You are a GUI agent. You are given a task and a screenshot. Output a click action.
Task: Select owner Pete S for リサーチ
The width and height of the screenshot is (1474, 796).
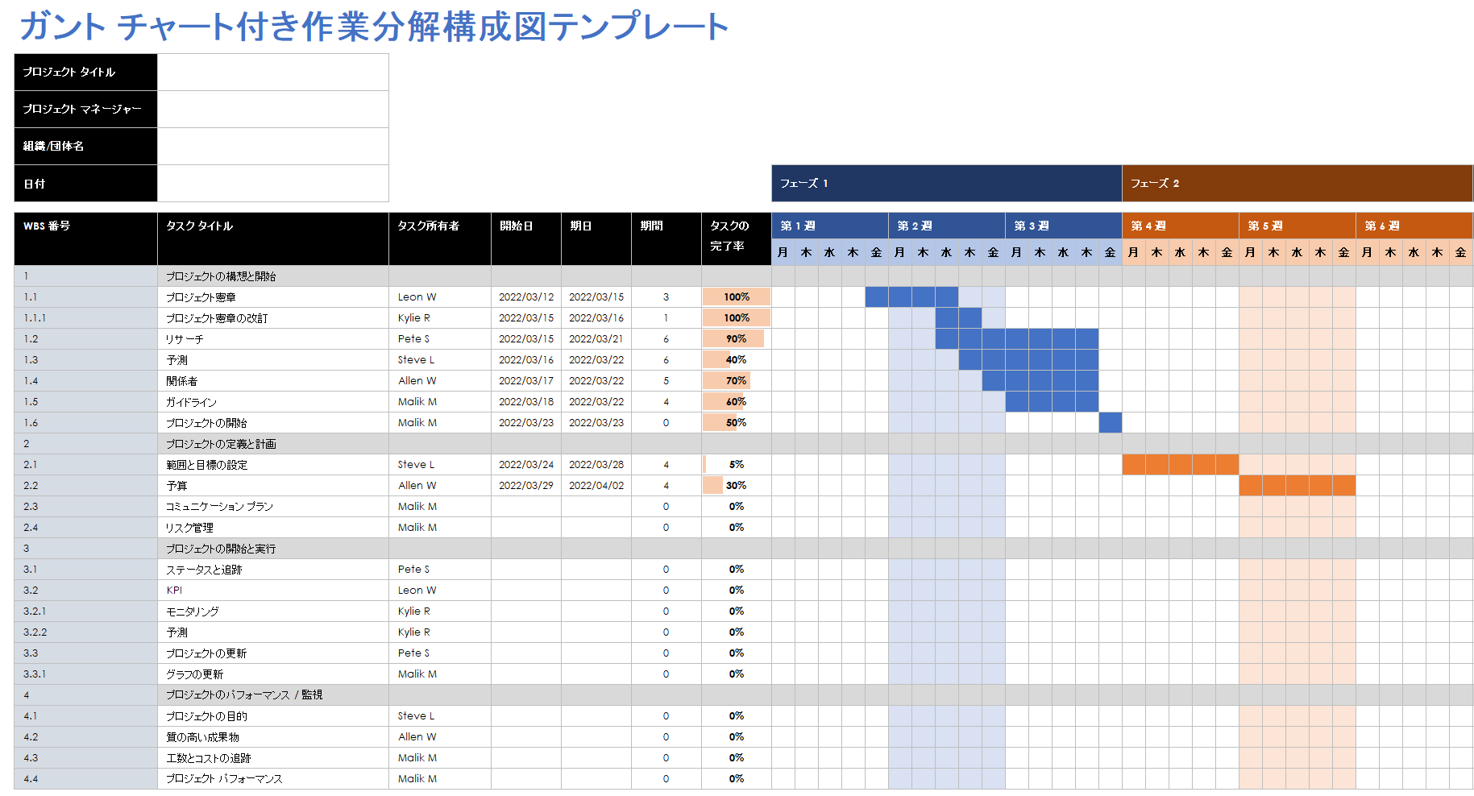tap(440, 339)
